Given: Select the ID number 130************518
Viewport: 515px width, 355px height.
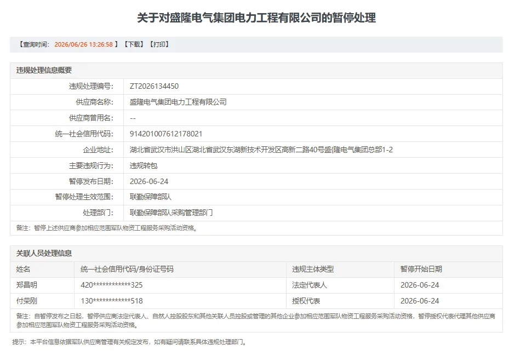Looking at the screenshot, I should (112, 301).
